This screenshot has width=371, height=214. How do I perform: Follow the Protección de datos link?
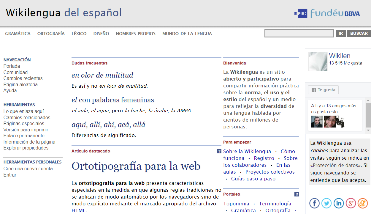tap(336, 165)
